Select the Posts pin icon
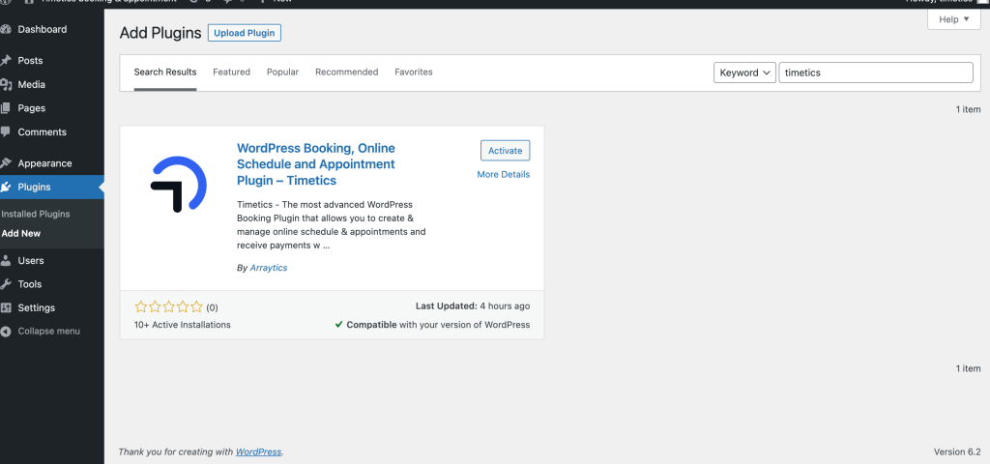This screenshot has width=990, height=464. click(6, 61)
